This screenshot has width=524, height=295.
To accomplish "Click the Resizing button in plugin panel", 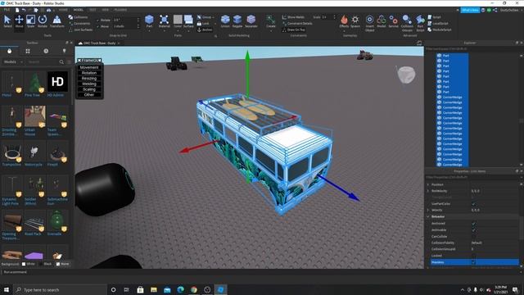I will 89,79.
